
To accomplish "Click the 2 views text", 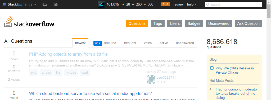I will (x=14, y=80).
